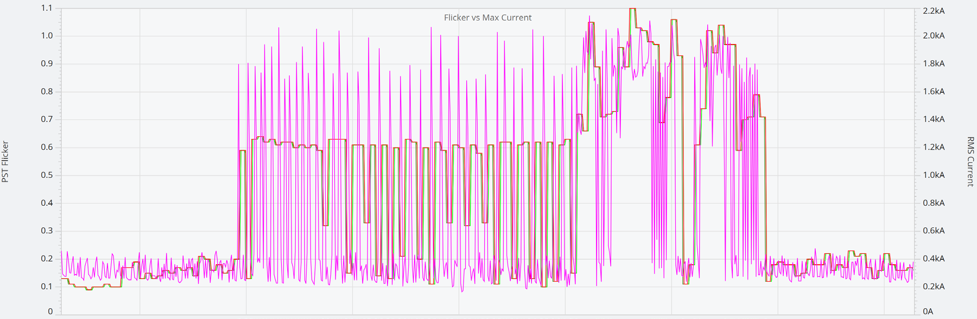977x319 pixels.
Task: Click the left axis tick '1.0'
Action: pyautogui.click(x=47, y=36)
